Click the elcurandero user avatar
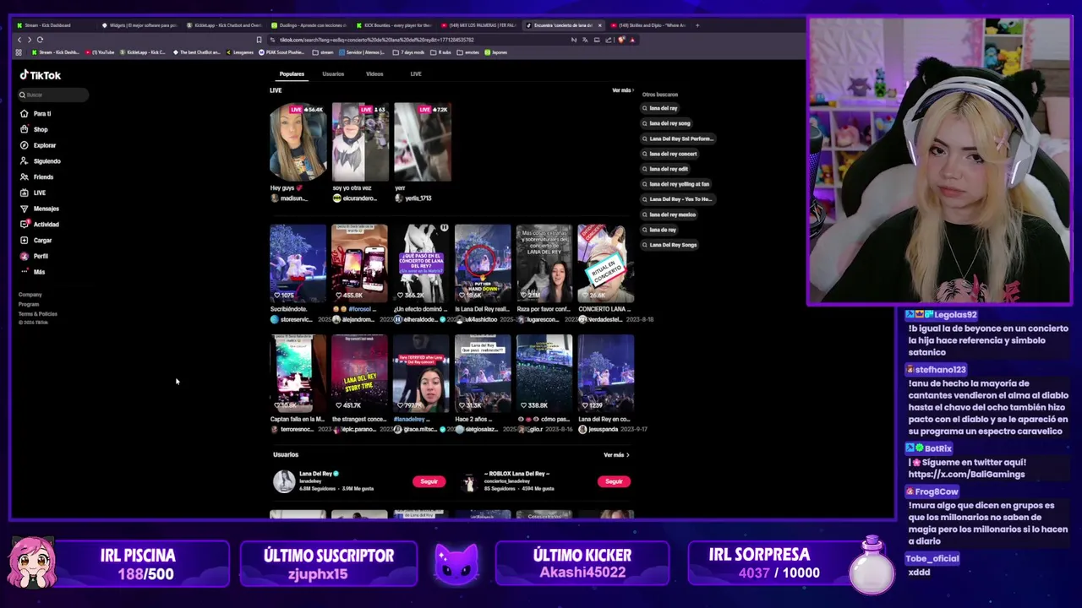 336,198
